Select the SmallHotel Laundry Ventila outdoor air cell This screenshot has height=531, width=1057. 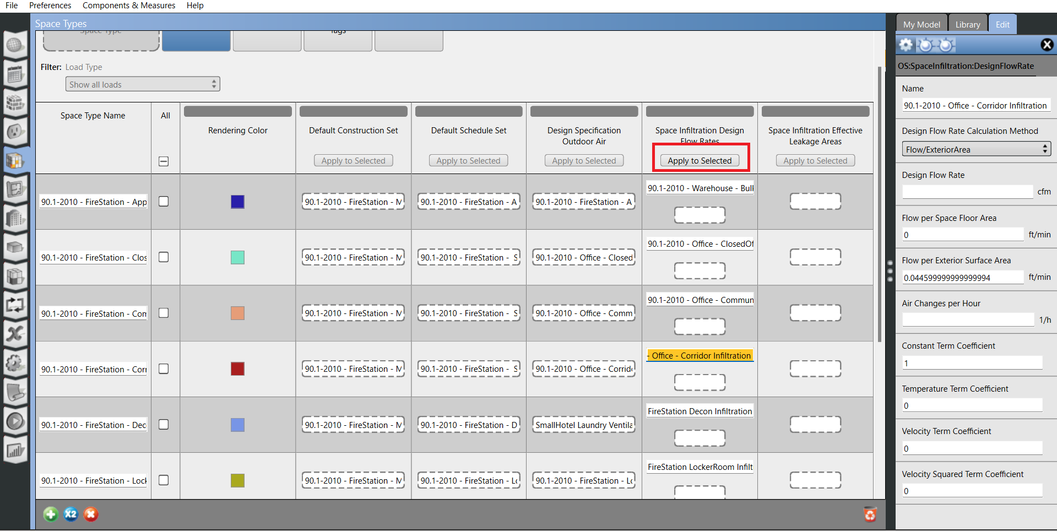(584, 425)
